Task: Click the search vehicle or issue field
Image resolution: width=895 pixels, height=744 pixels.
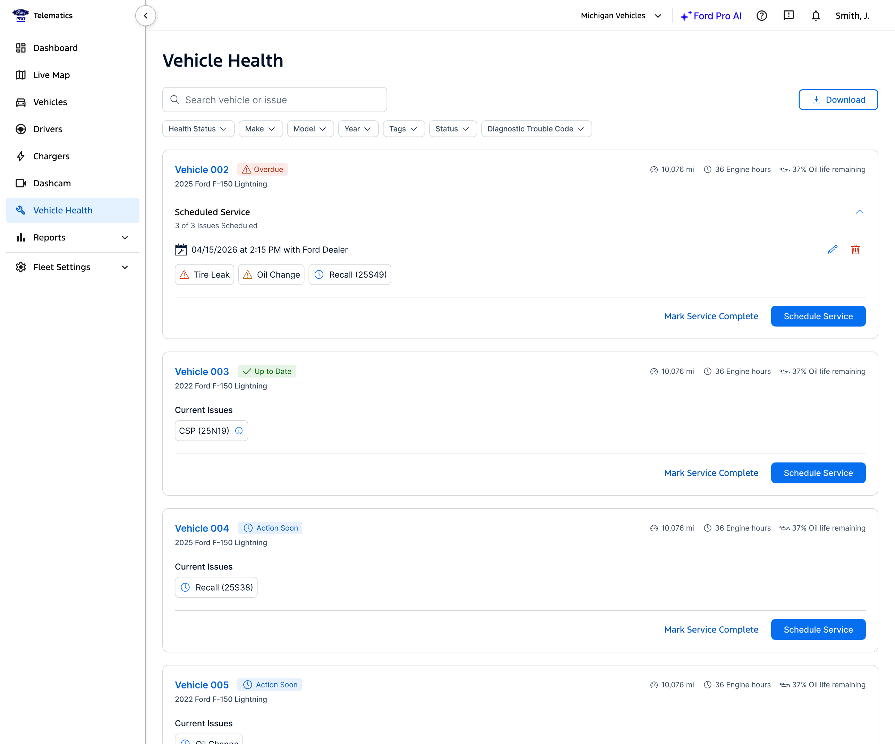Action: tap(274, 100)
